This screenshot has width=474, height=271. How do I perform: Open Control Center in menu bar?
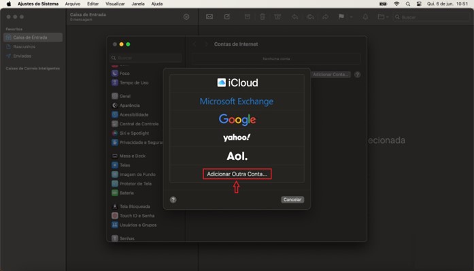(419, 4)
